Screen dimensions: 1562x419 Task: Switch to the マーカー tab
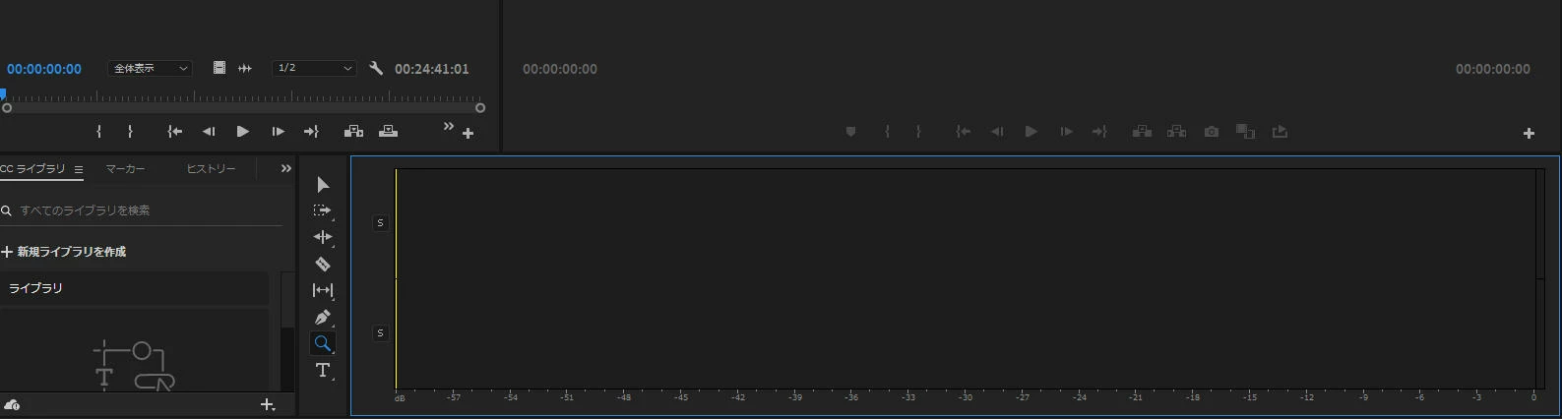tap(125, 169)
